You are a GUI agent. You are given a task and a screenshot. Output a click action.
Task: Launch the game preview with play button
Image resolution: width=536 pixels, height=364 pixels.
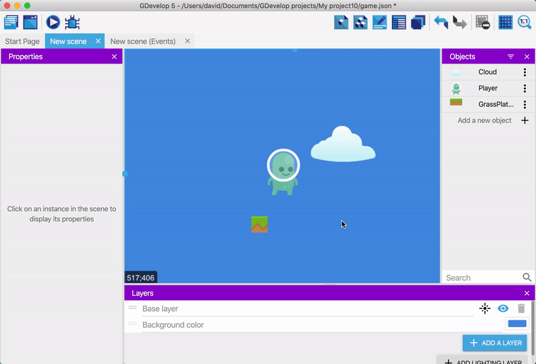tap(53, 22)
